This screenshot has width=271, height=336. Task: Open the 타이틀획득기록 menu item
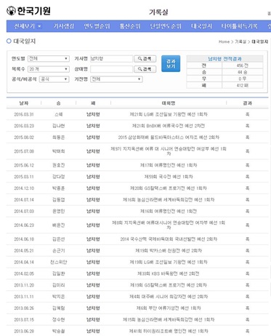point(239,26)
